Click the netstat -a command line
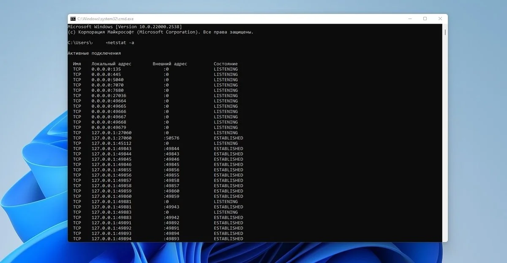 101,43
